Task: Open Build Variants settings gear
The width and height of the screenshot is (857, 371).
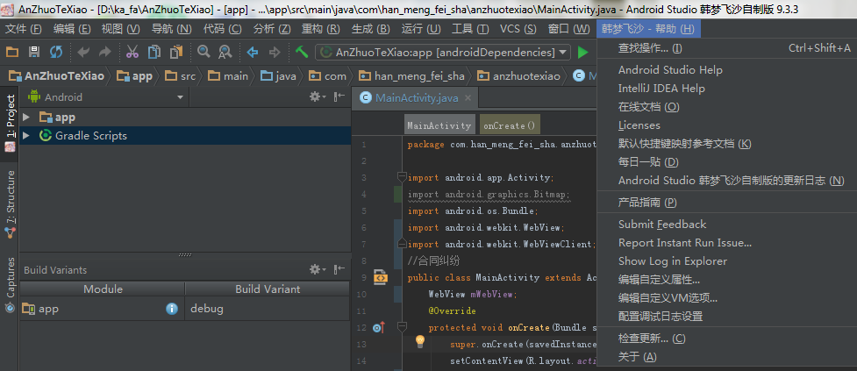Action: [x=317, y=269]
